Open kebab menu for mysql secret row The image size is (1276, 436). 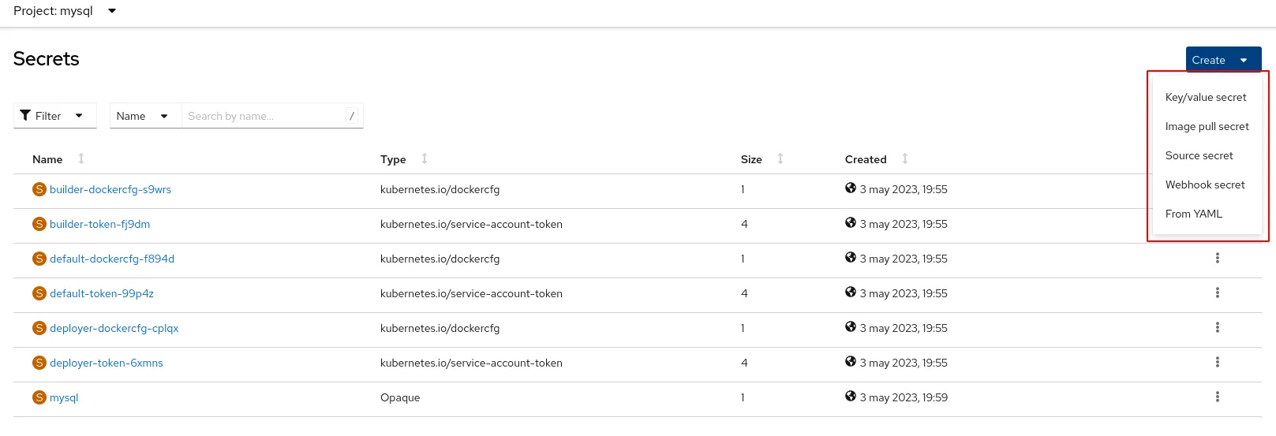pyautogui.click(x=1217, y=397)
